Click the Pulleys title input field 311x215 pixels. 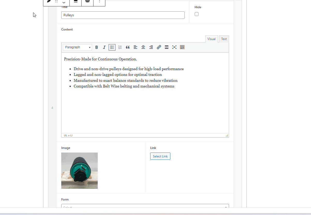click(x=123, y=15)
